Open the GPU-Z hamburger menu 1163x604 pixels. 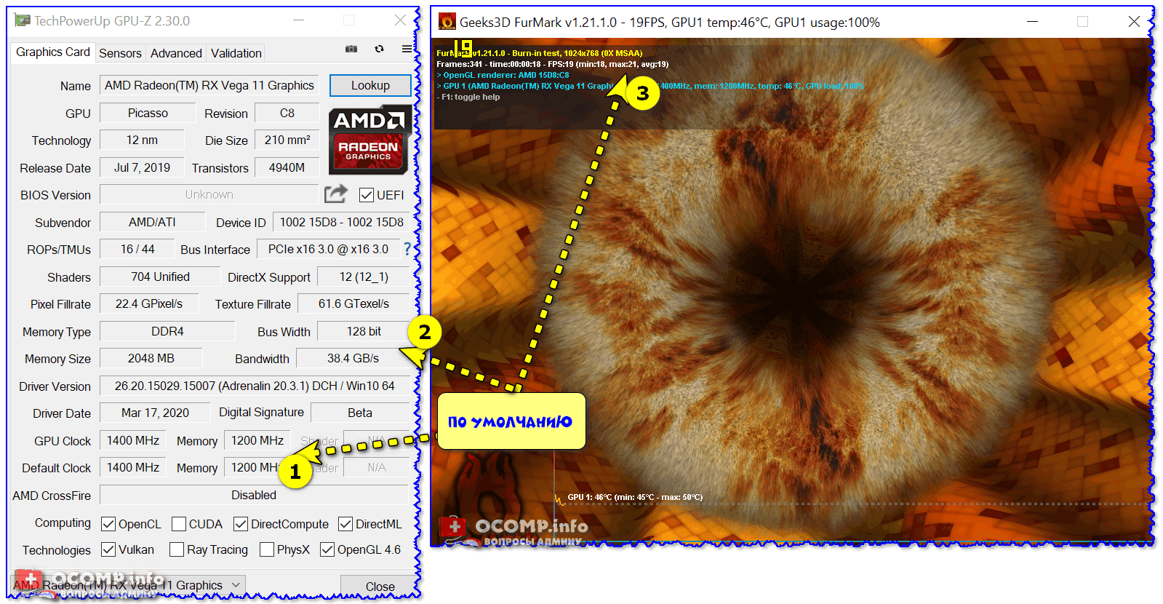pyautogui.click(x=407, y=49)
